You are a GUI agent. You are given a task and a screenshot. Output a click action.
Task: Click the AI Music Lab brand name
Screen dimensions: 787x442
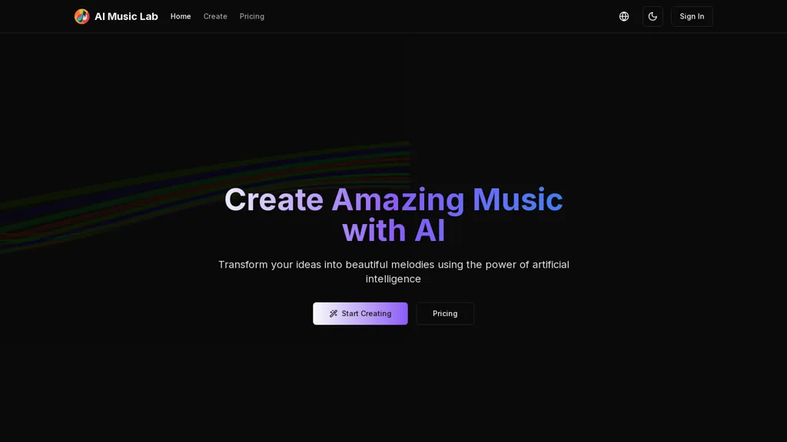point(126,17)
